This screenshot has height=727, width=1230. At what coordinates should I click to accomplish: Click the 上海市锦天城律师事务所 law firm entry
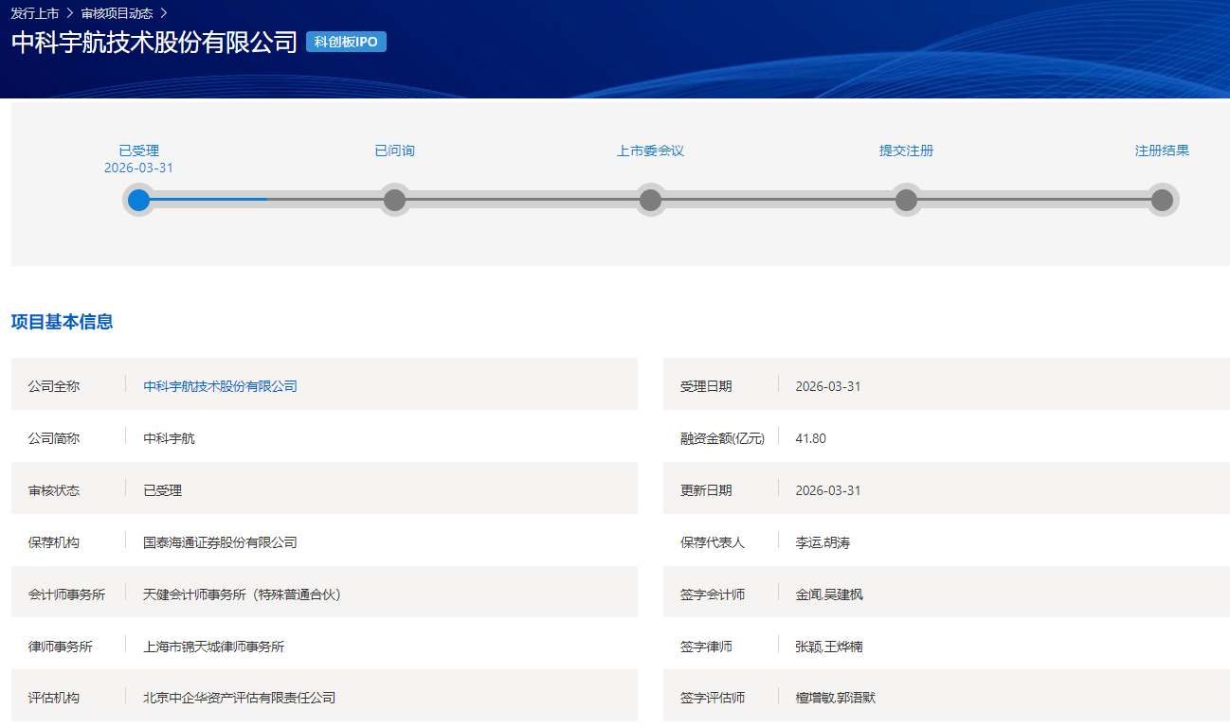click(x=213, y=647)
